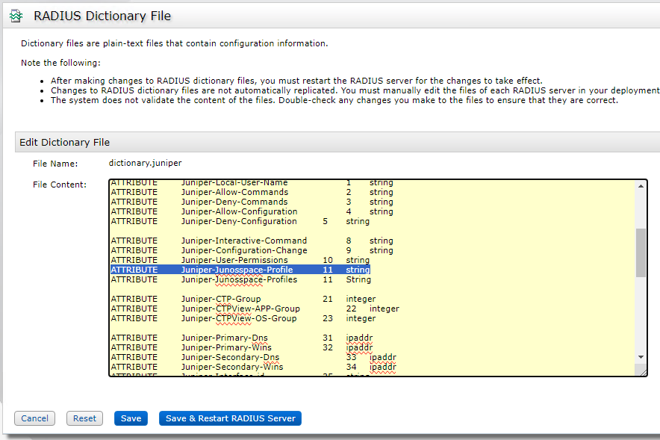Select the Juniper-Deny-Configuration line
Viewport: 660px width, 440px height.
pyautogui.click(x=239, y=221)
